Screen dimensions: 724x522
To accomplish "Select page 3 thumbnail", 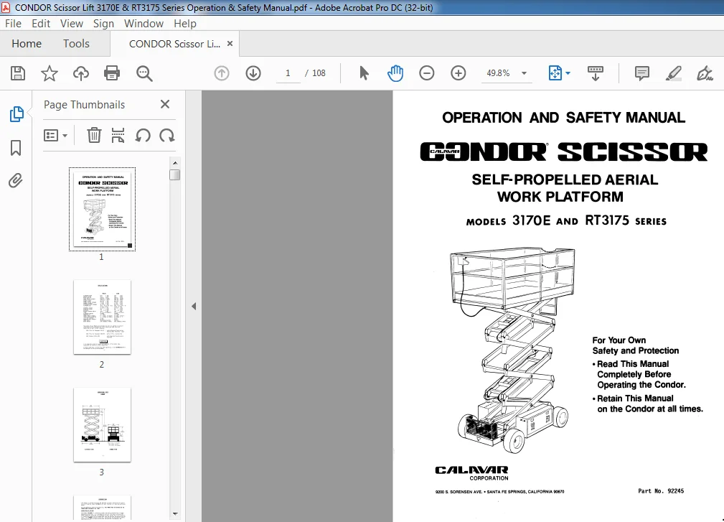I will click(102, 425).
